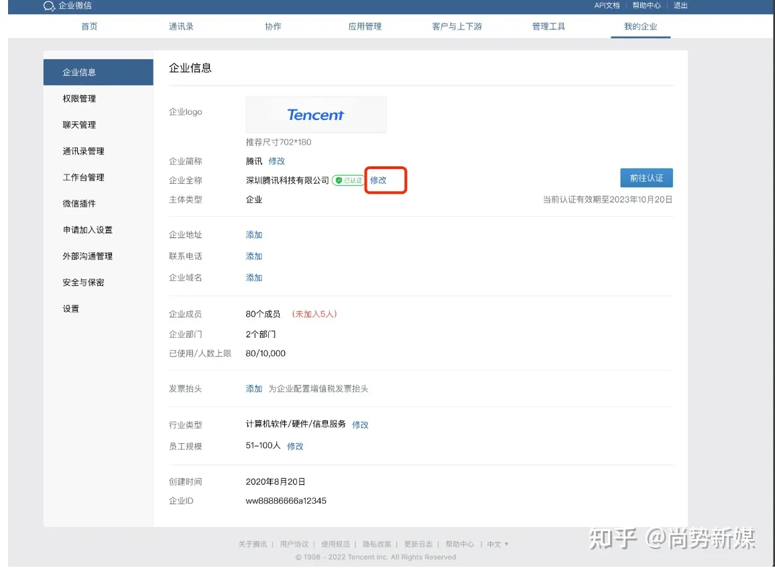Viewport: 775px width, 570px height.
Task: Click the 创建时间 value 2020年8月20日
Action: point(276,481)
